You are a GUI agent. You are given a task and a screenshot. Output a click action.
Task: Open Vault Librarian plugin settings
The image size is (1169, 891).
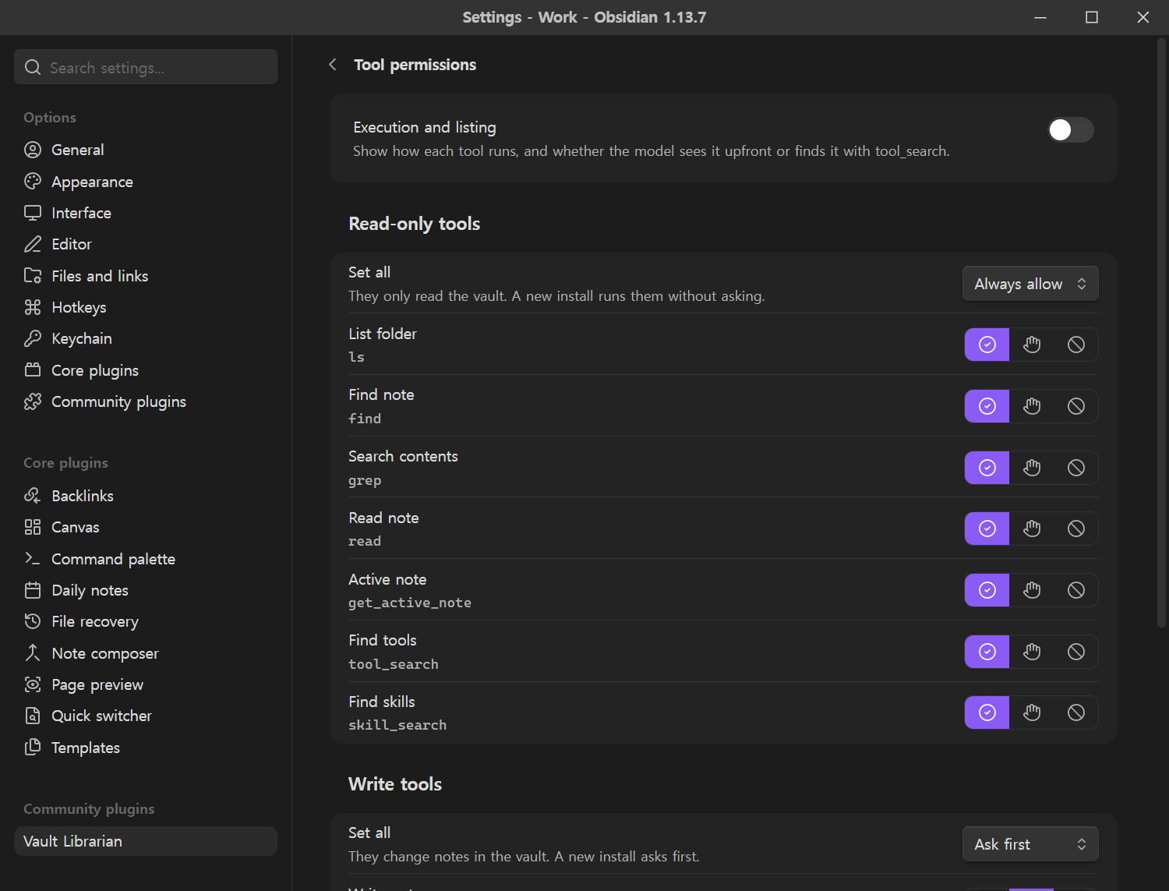pos(146,841)
